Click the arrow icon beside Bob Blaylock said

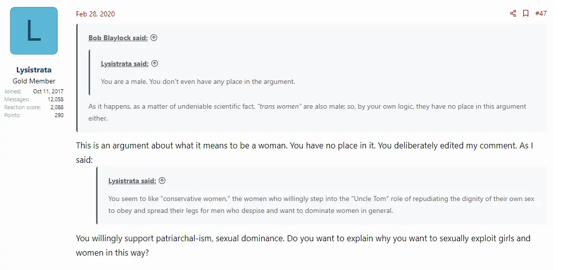[154, 38]
